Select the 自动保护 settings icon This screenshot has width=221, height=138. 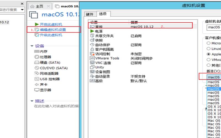coord(92,45)
